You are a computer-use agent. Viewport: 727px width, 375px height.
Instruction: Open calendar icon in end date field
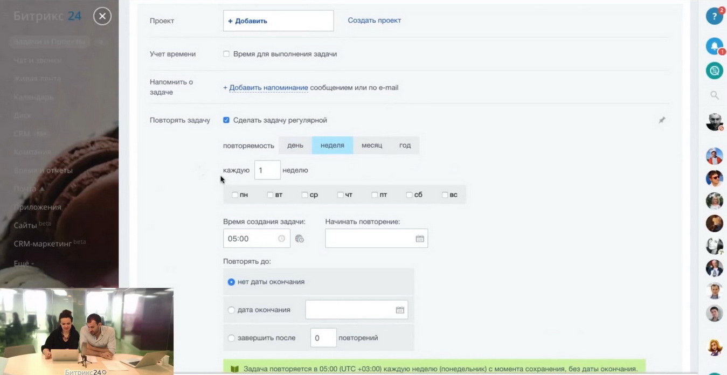400,310
